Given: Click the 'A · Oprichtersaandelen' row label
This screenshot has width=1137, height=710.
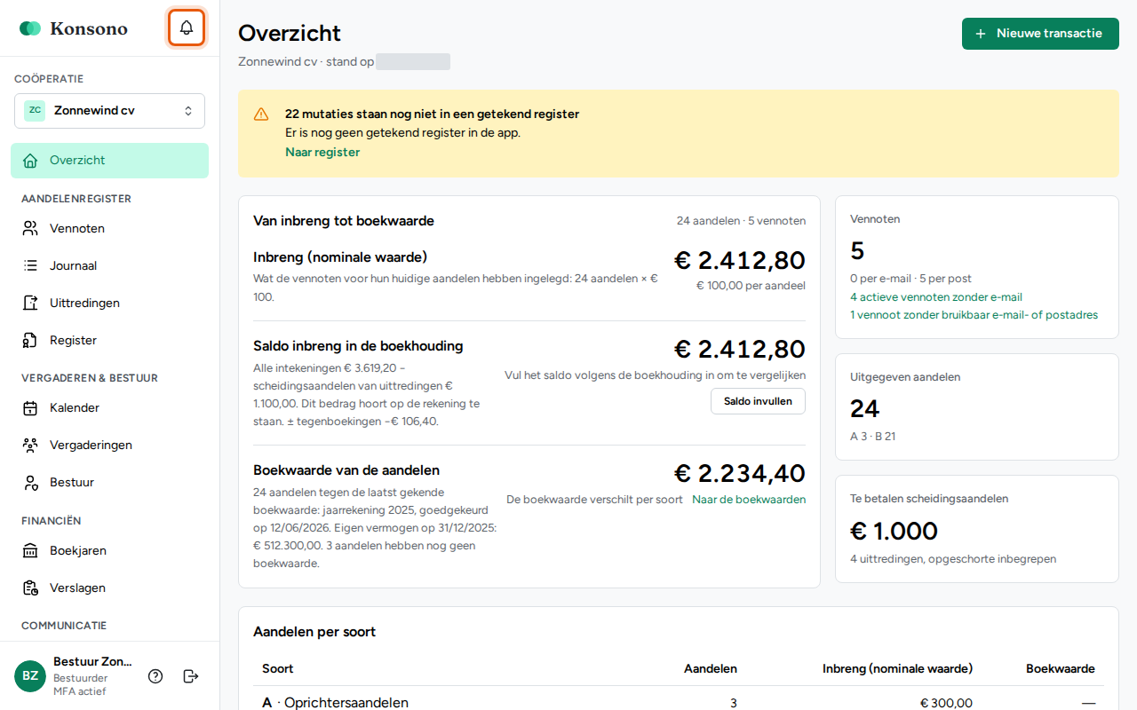Looking at the screenshot, I should pos(335,703).
